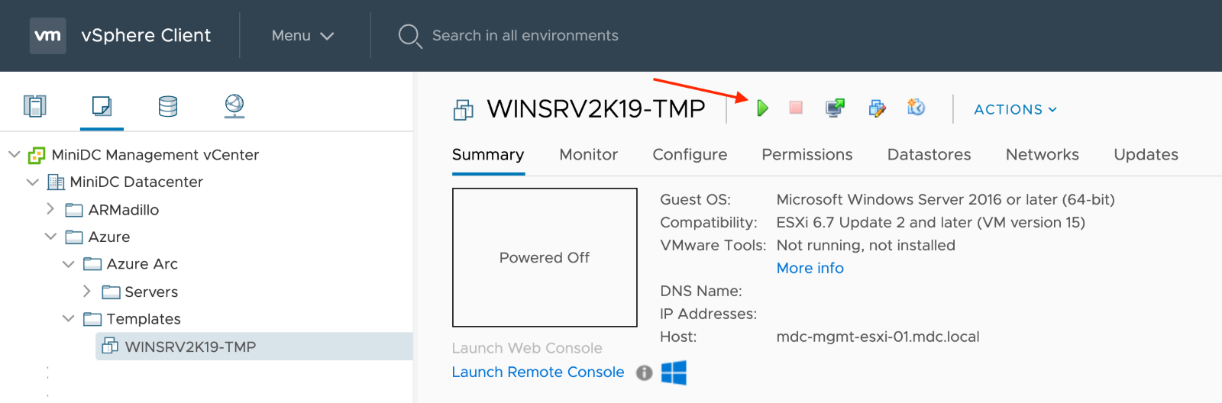
Task: Collapse the Templates folder
Action: [69, 318]
